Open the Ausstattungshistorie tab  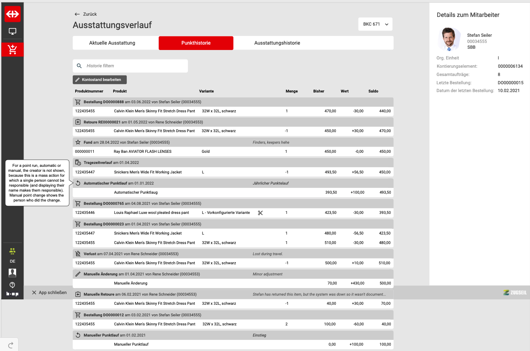point(277,43)
